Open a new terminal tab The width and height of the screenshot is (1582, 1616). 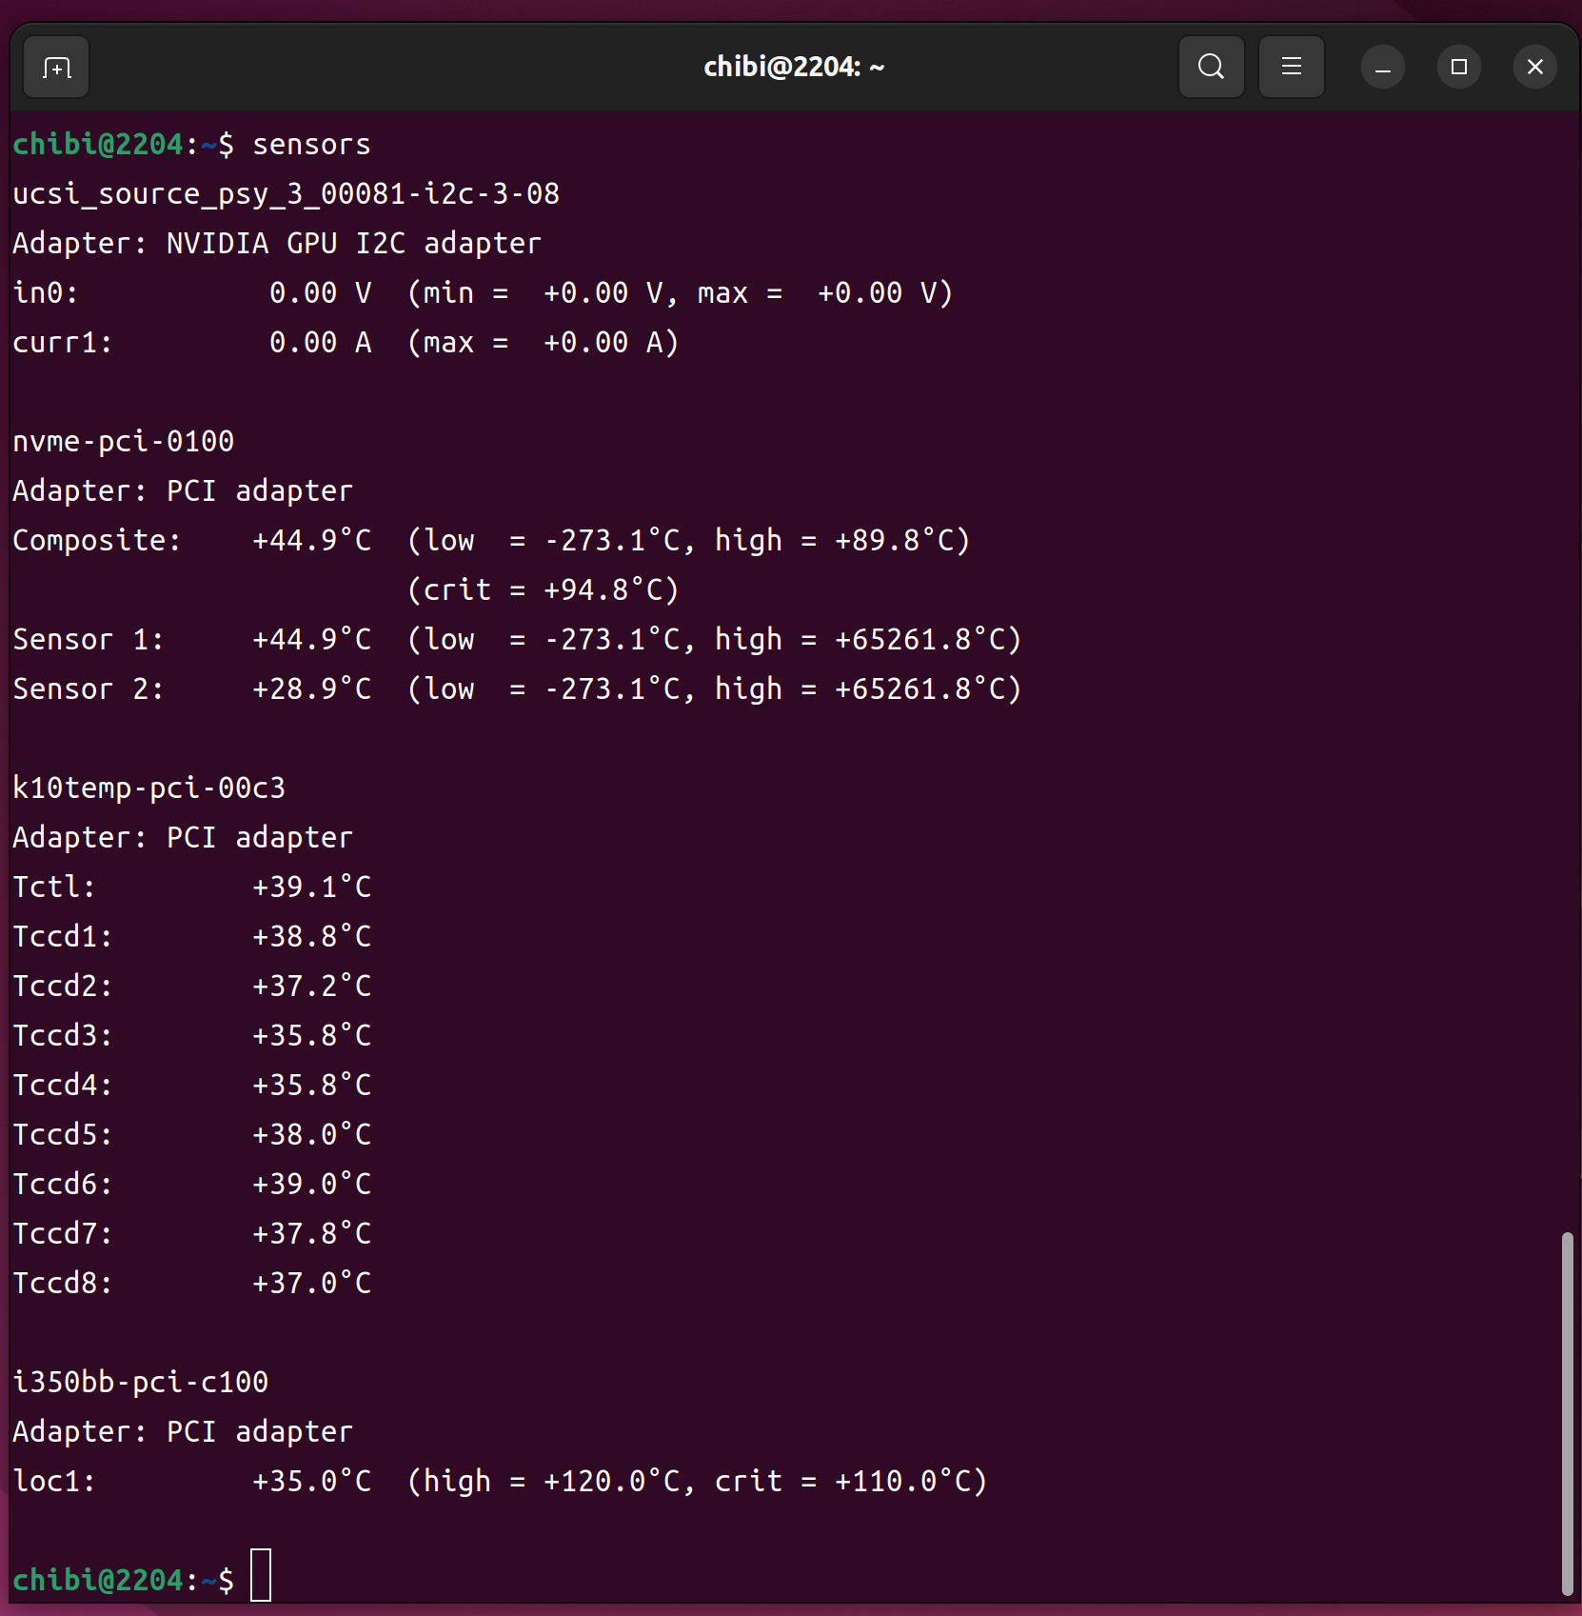click(x=56, y=68)
